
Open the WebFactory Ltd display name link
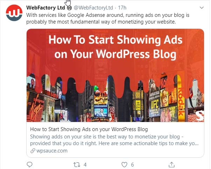(x=45, y=8)
